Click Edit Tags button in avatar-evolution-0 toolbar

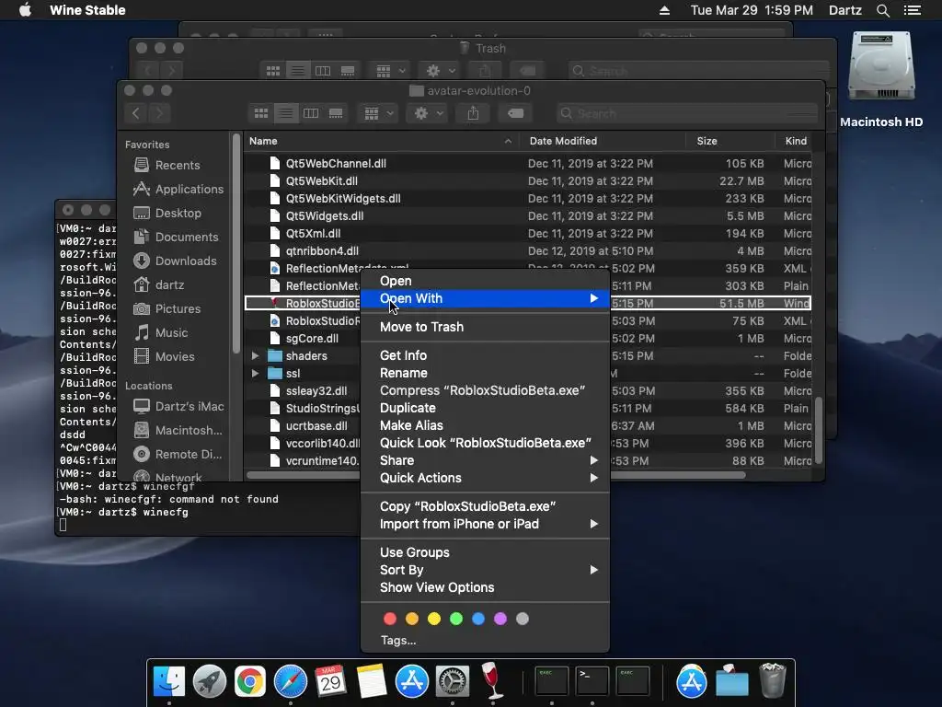pos(515,113)
